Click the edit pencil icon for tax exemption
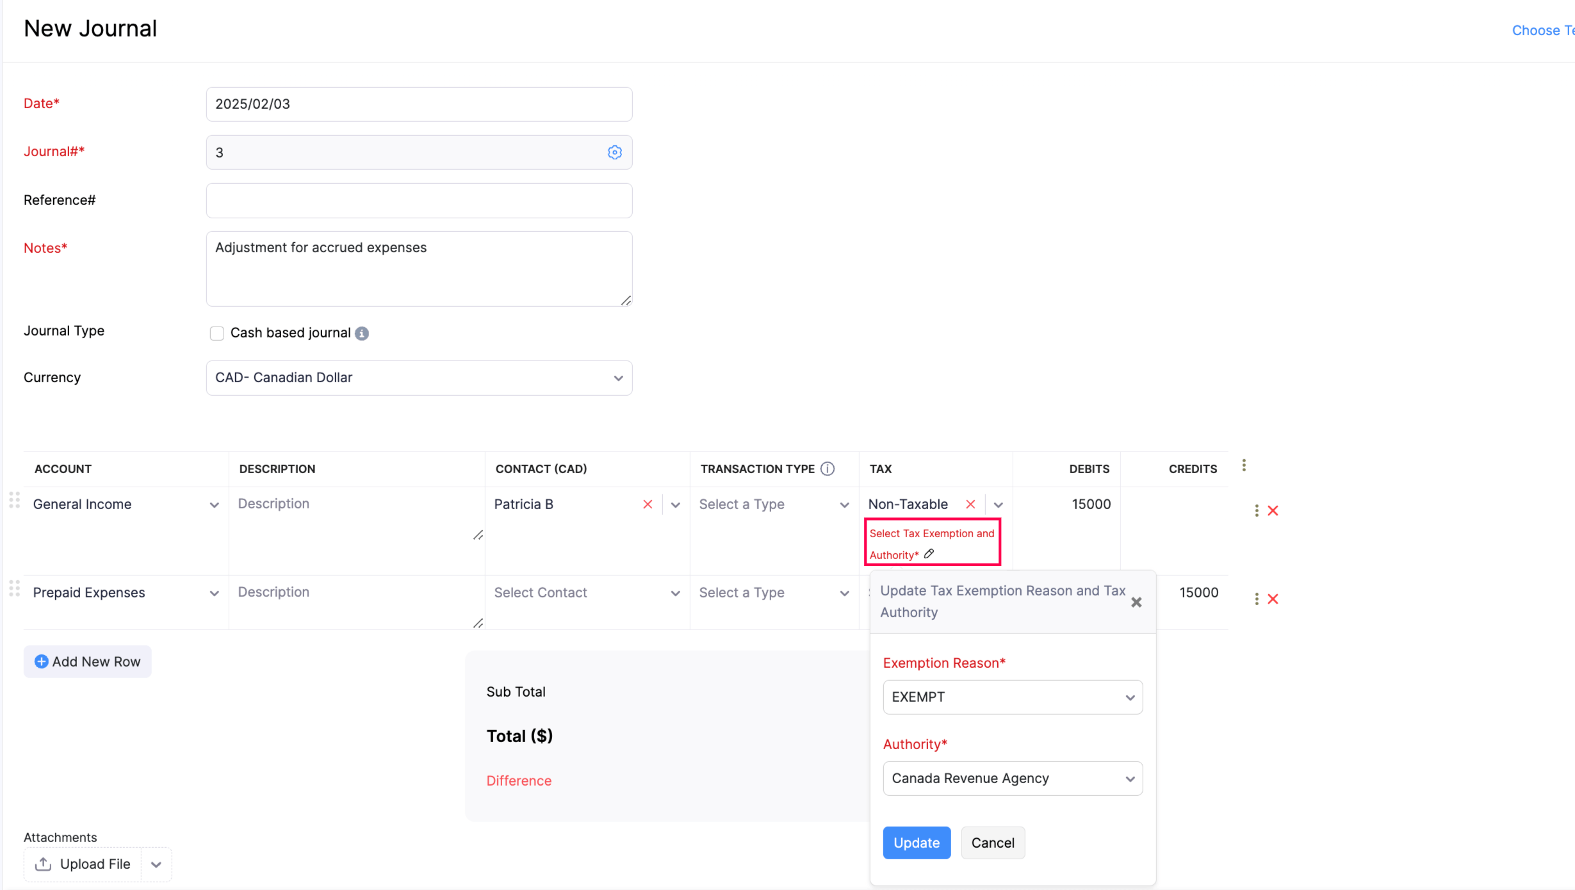Viewport: 1575px width, 890px height. (x=928, y=554)
